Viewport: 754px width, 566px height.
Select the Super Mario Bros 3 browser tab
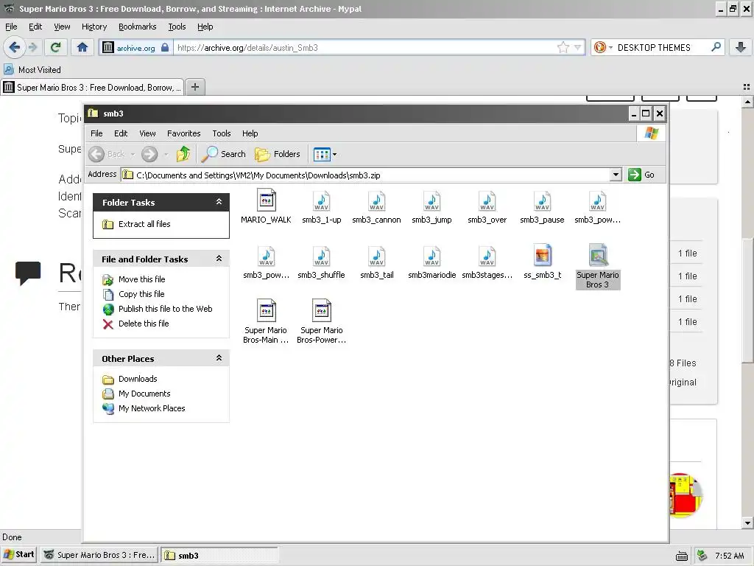coord(92,87)
